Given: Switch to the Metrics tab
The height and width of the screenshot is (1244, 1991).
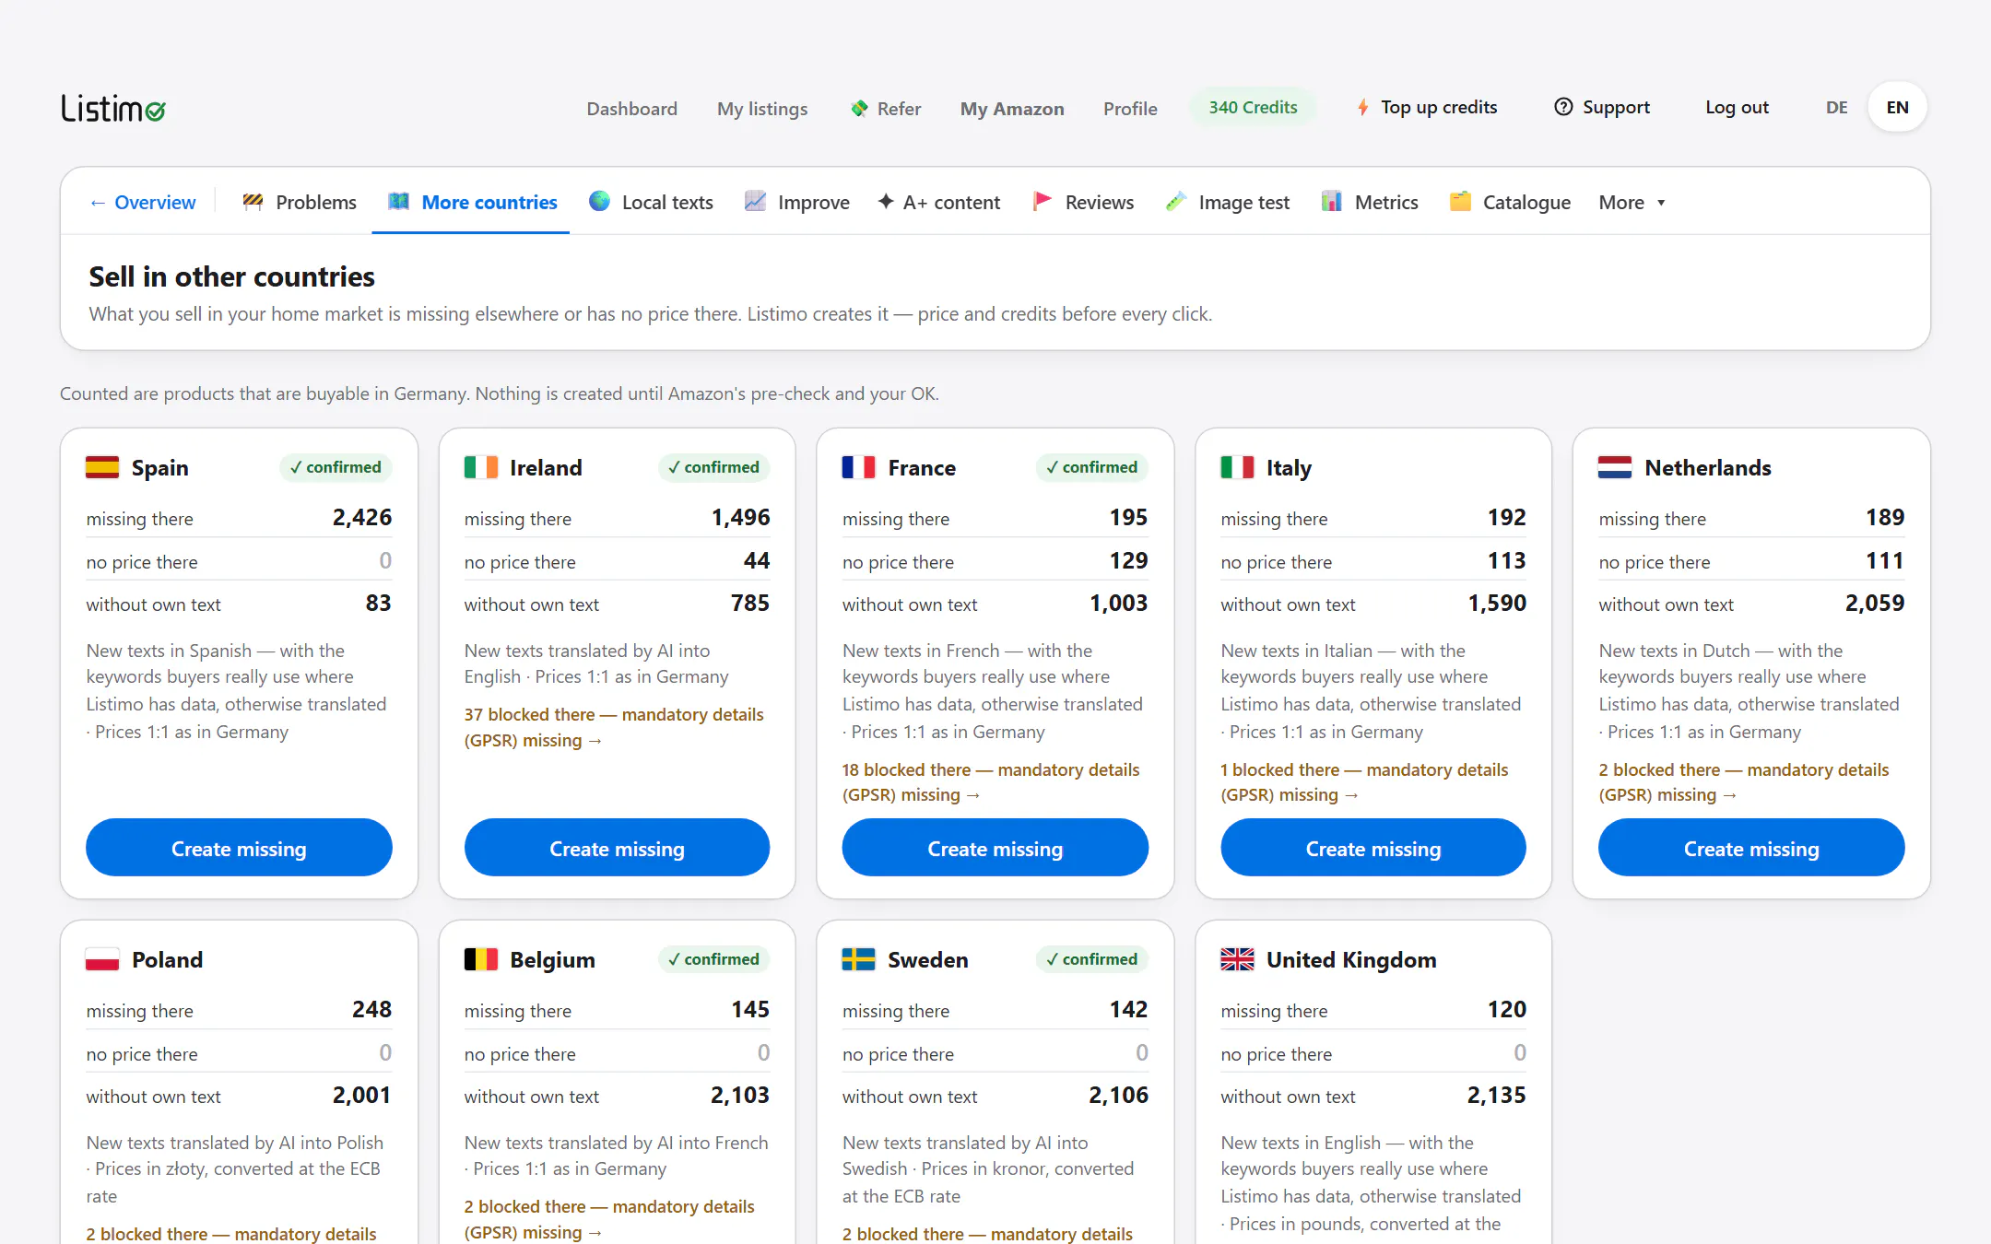Looking at the screenshot, I should (1370, 202).
